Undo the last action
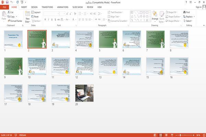Screen dimensions: 206x137 click(12, 2)
